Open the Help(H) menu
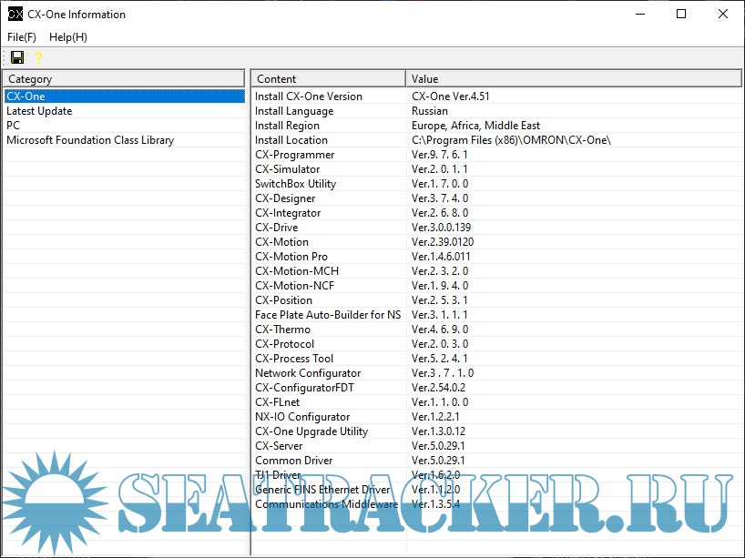 point(68,37)
